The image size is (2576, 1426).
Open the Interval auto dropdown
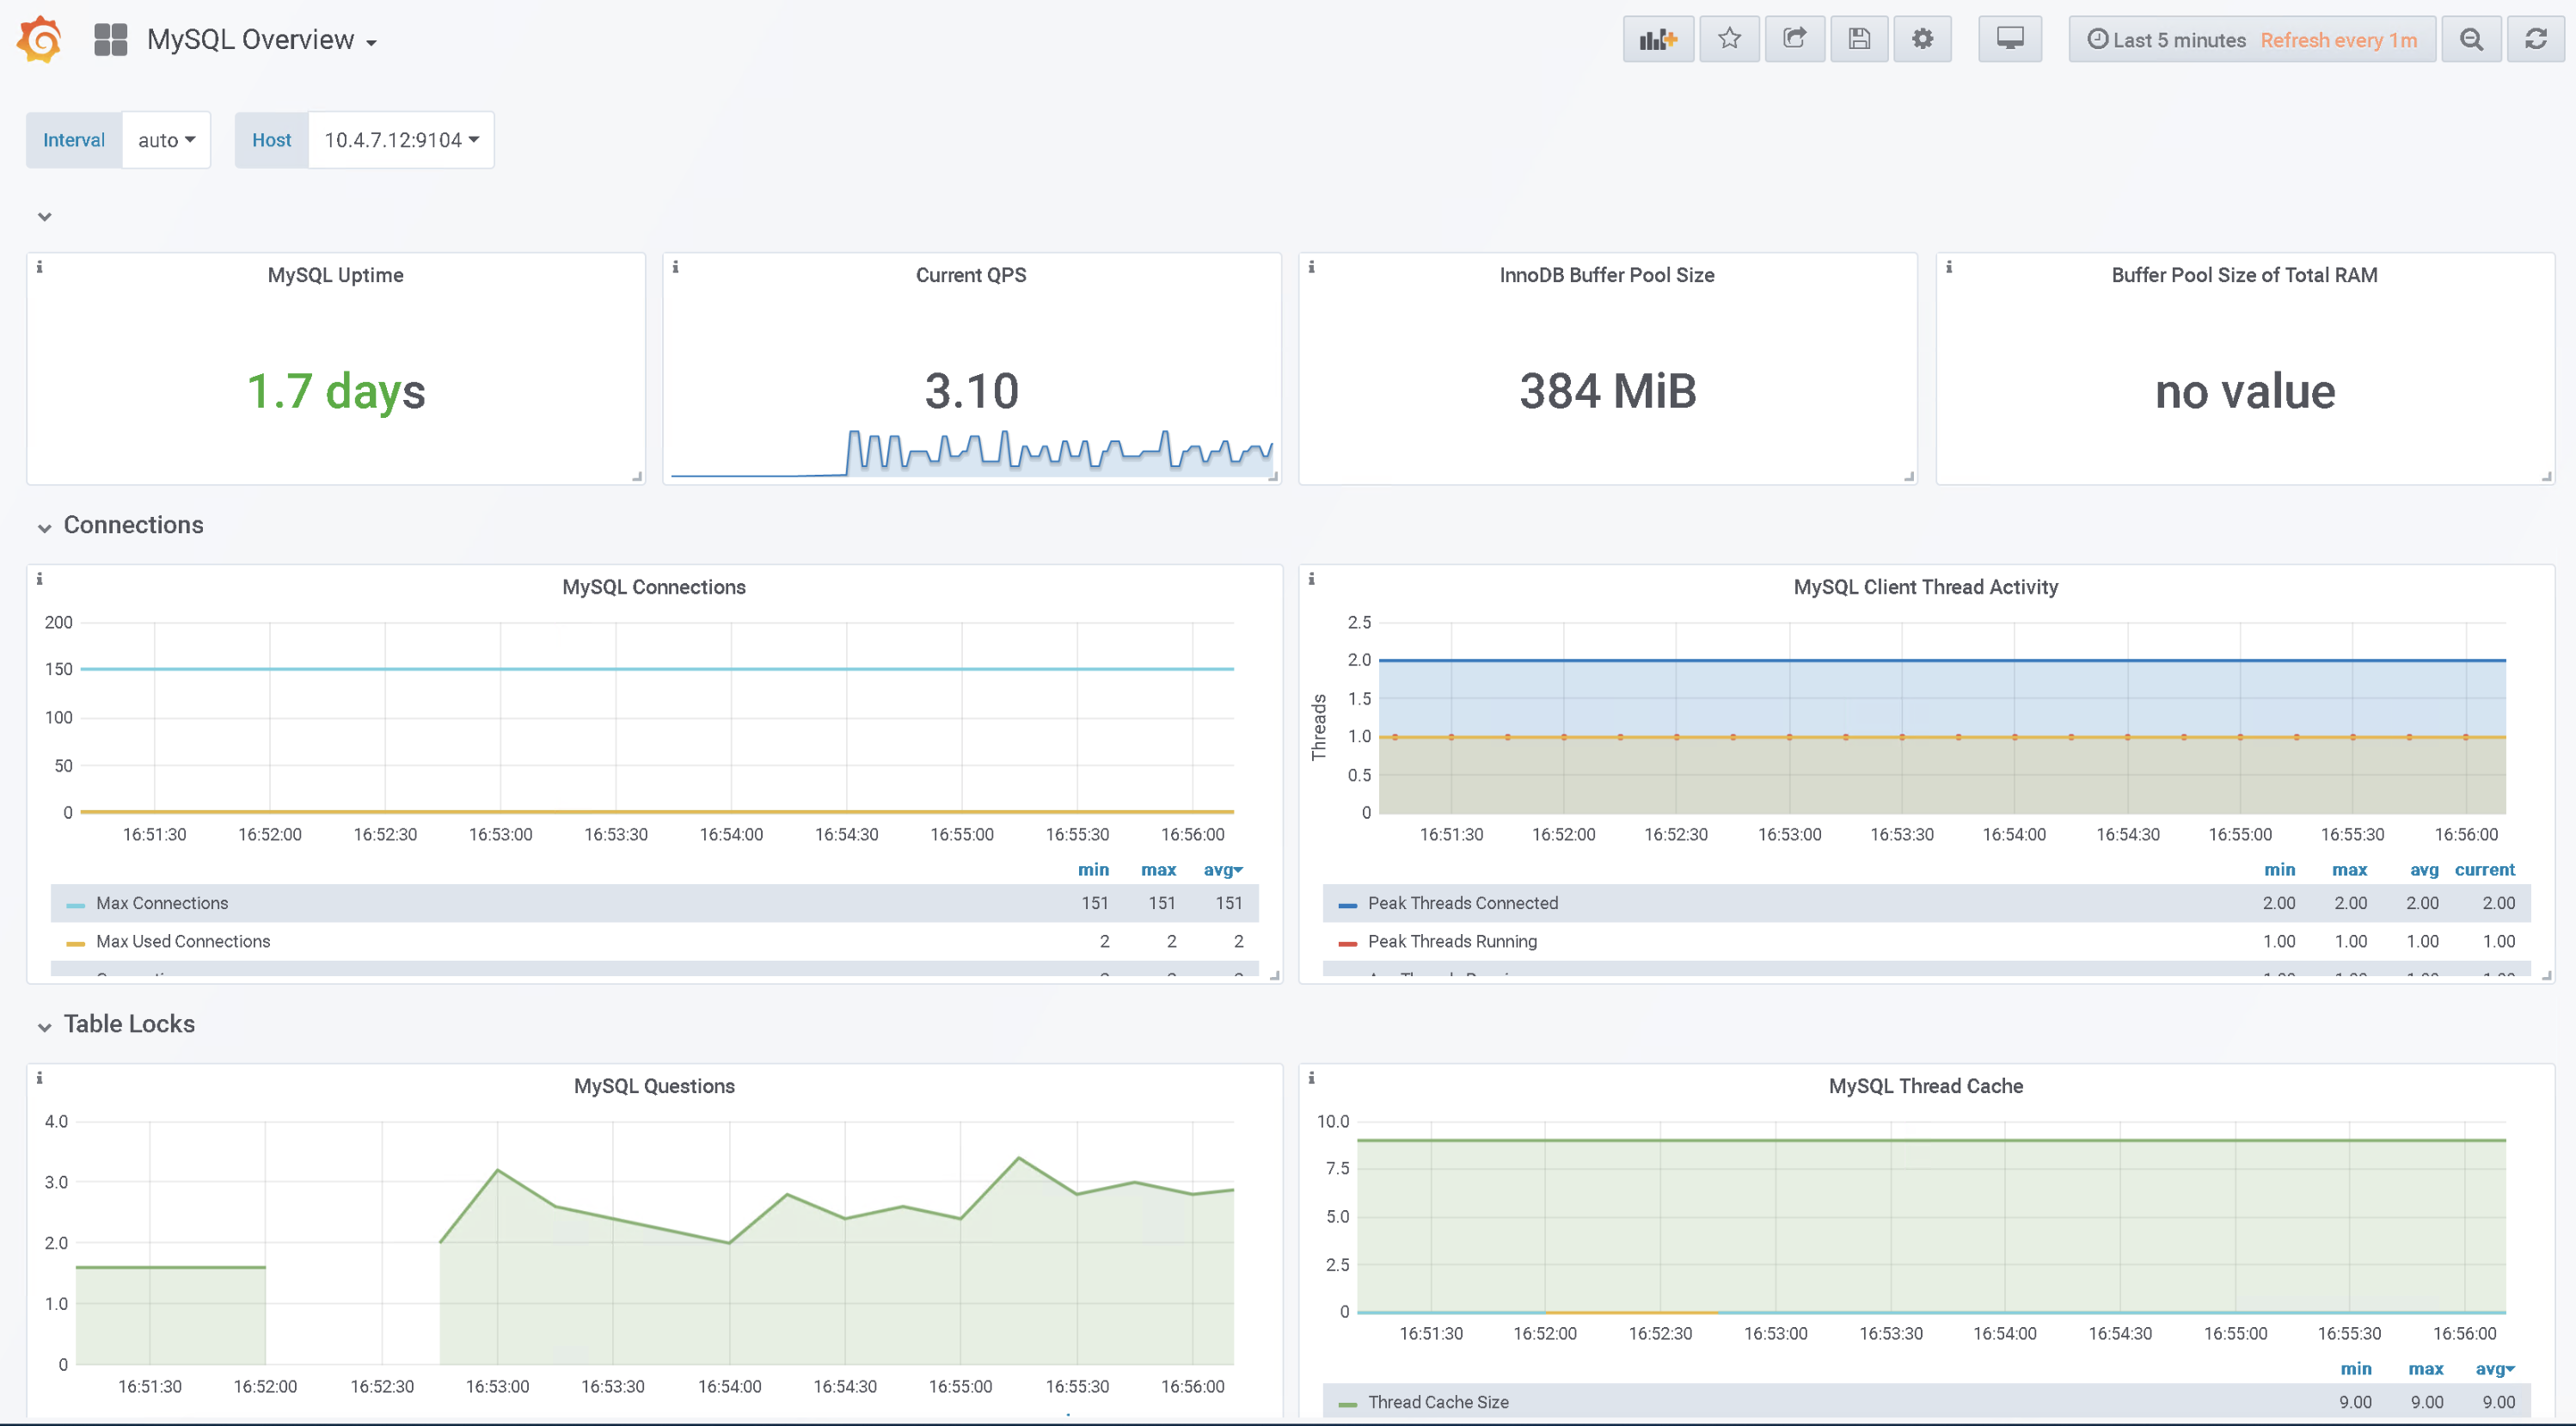coord(166,140)
